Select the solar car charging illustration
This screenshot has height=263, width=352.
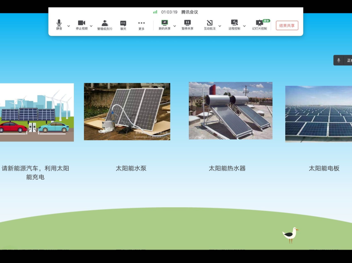click(37, 112)
